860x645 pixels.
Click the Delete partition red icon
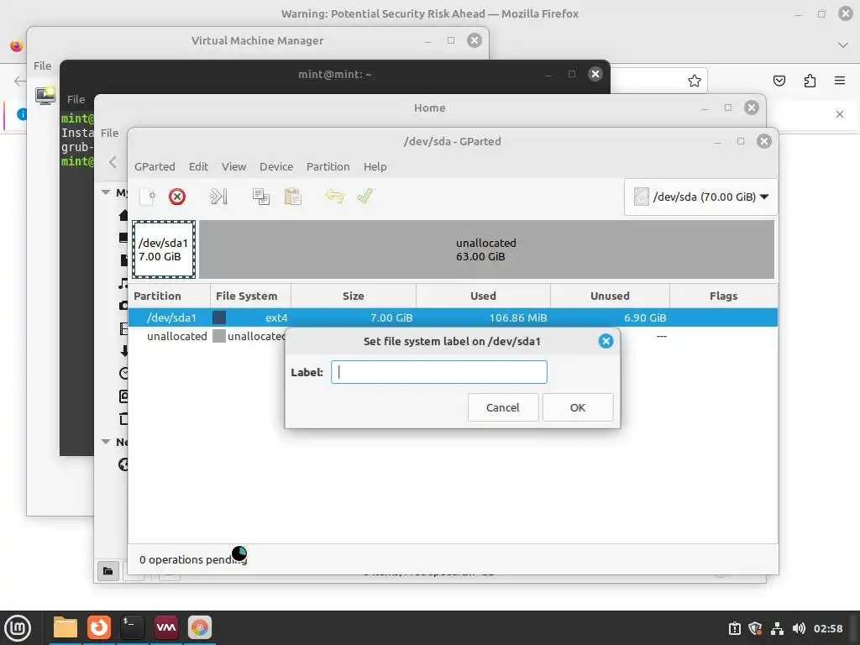pos(177,197)
